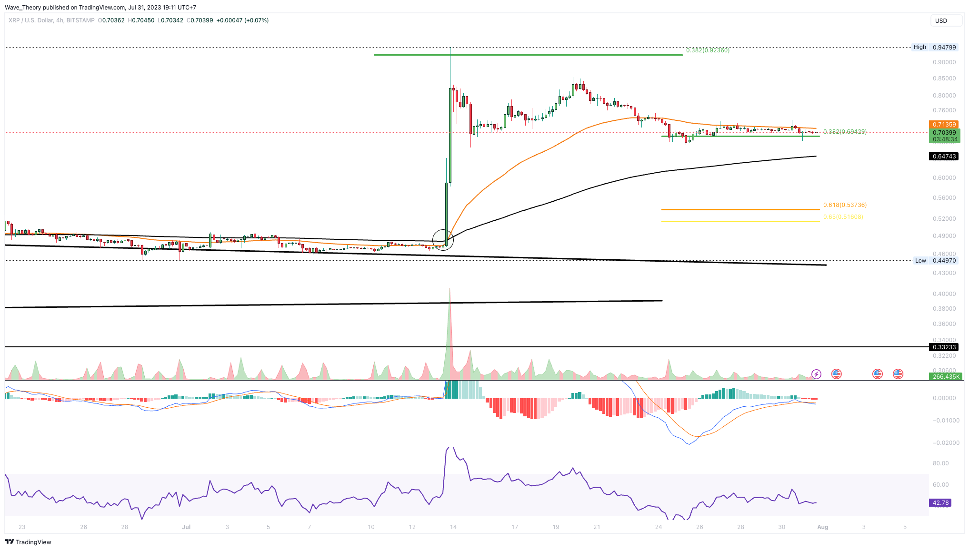The height and width of the screenshot is (550, 969).
Task: Click the XRP / U.S. Dollar symbol title
Action: coord(31,20)
